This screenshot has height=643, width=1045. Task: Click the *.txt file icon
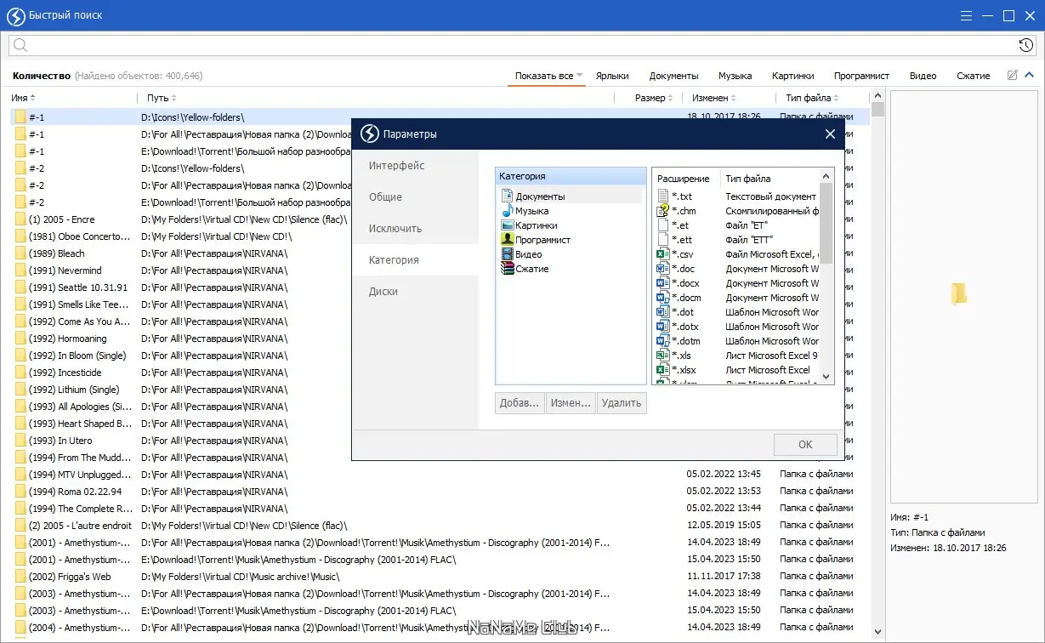coord(663,196)
